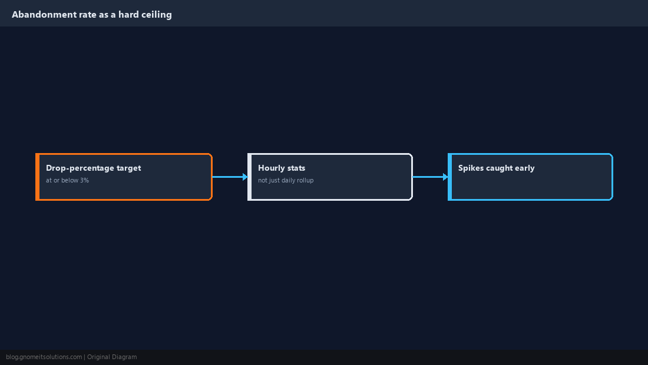Screen dimensions: 648x365
Task: Click the 'blog.gnomeitsolutions.com | Original Diagram' footer text
Action: 71,357
